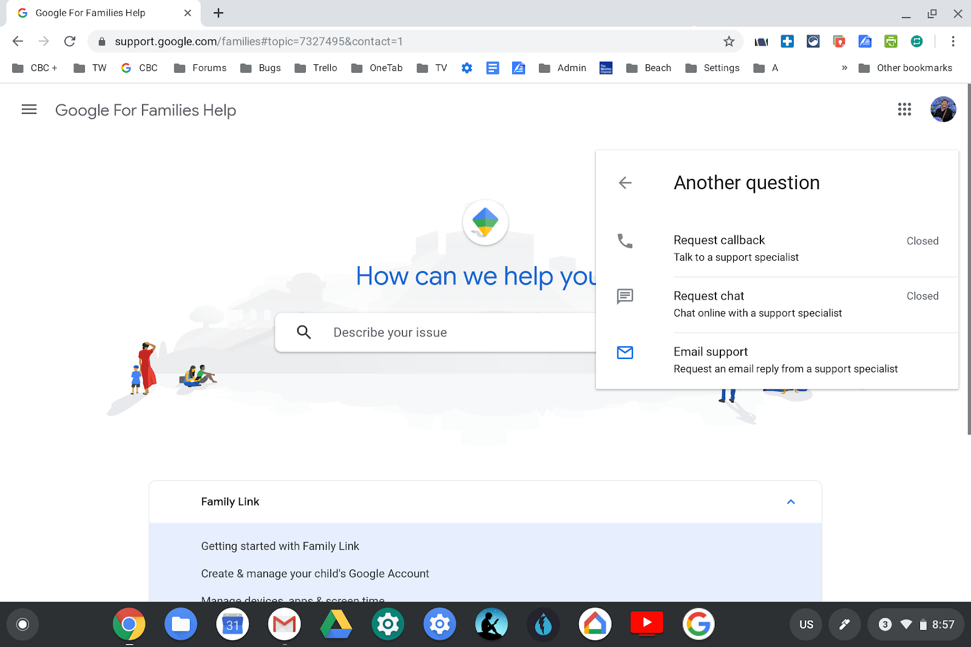This screenshot has height=647, width=971.
Task: Select Request chat option
Action: click(777, 304)
